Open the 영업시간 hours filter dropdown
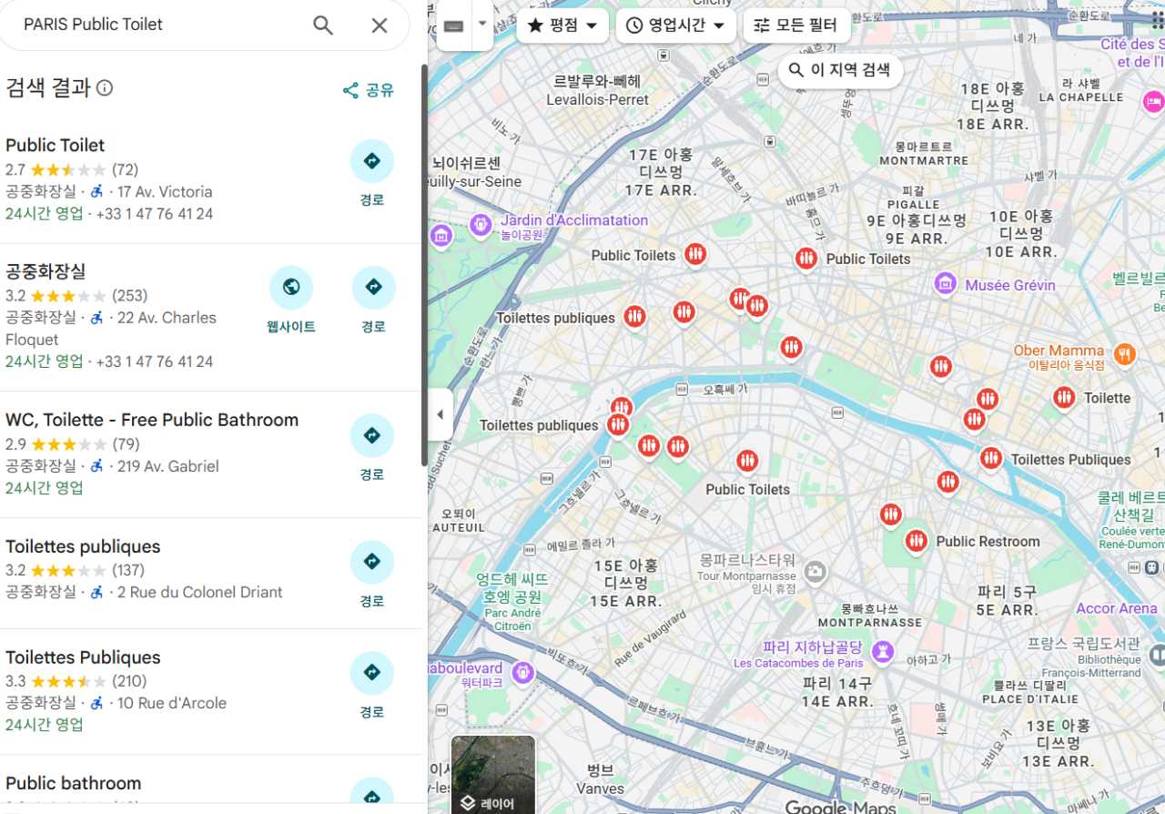Screen dimensions: 1165x814 pyautogui.click(x=676, y=25)
